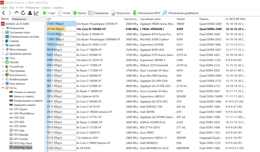
Task: Select the CPU AES benchmark icon
Action: (11, 122)
